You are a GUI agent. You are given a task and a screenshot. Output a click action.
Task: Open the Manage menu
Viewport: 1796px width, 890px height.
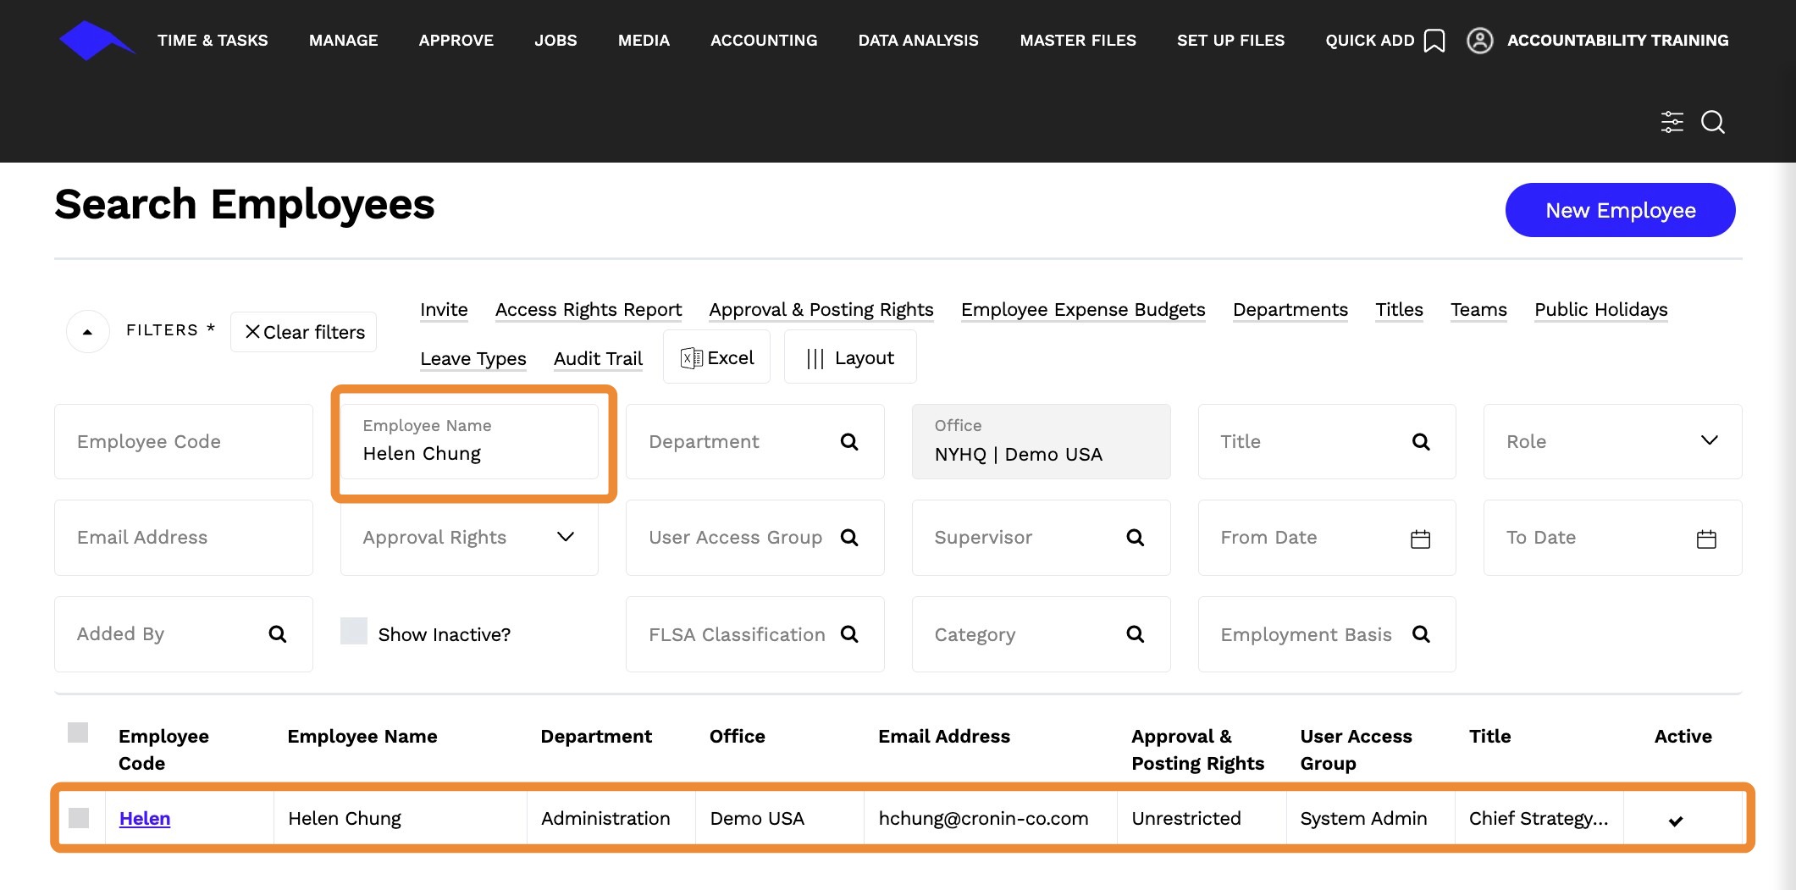(x=344, y=40)
